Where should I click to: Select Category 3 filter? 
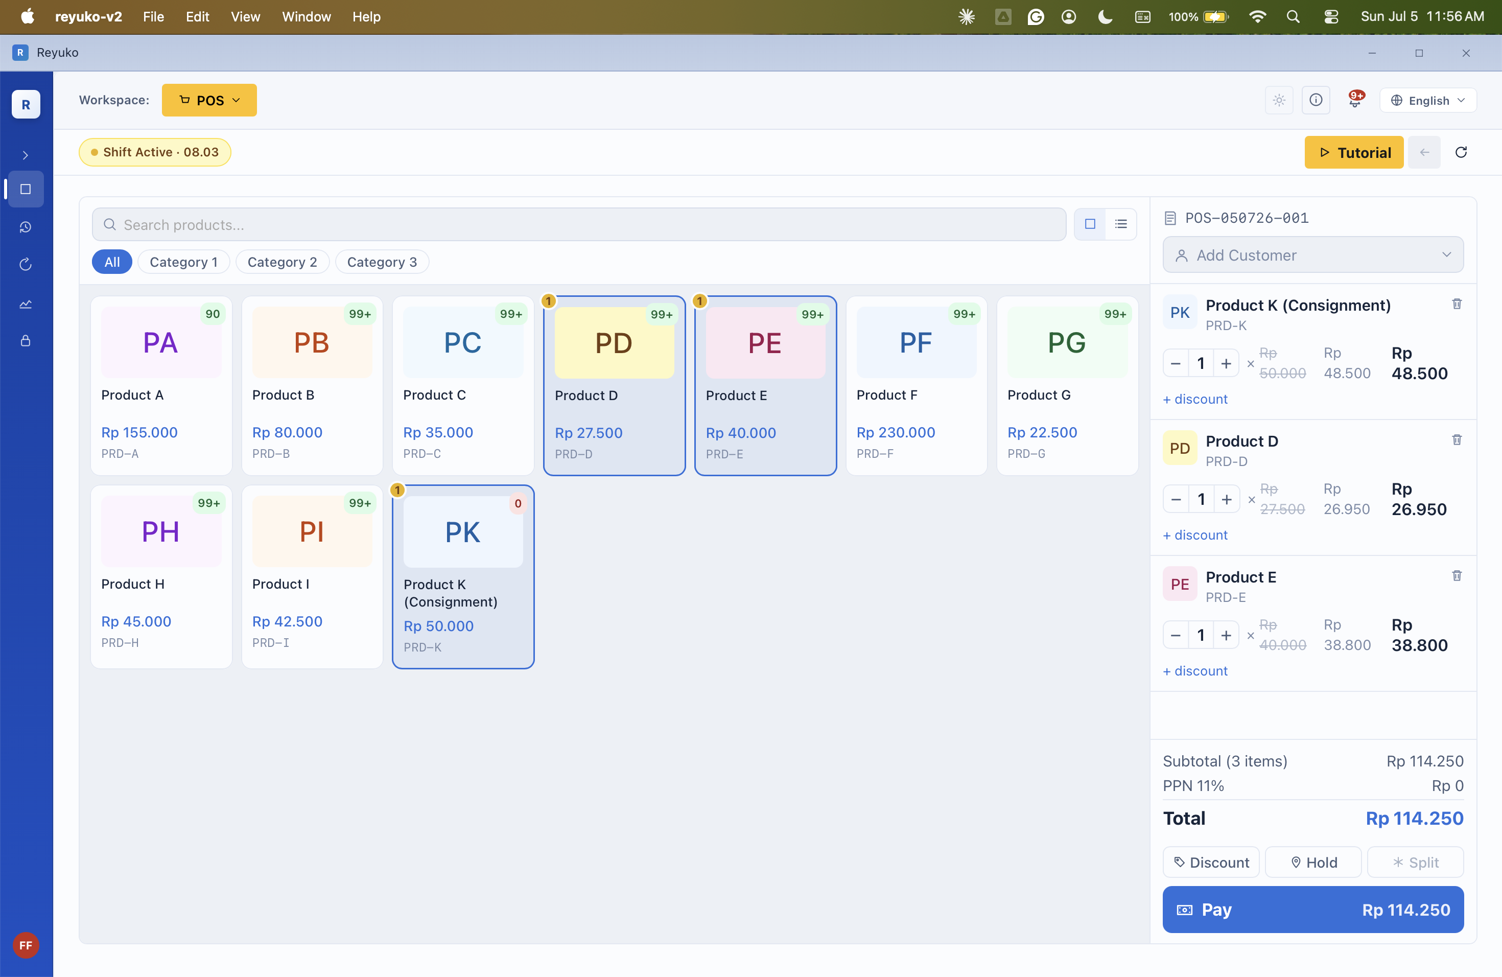click(382, 262)
